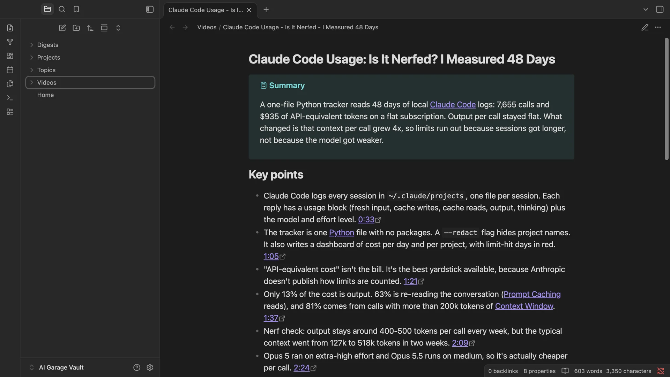This screenshot has width=670, height=377.
Task: Open a new tab with plus
Action: click(x=266, y=10)
